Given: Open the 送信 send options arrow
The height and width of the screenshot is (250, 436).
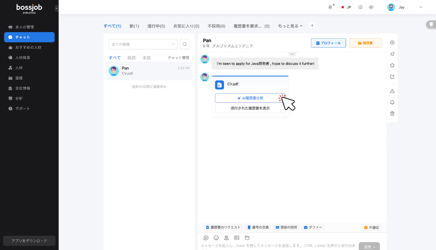Looking at the screenshot, I should coord(375,246).
